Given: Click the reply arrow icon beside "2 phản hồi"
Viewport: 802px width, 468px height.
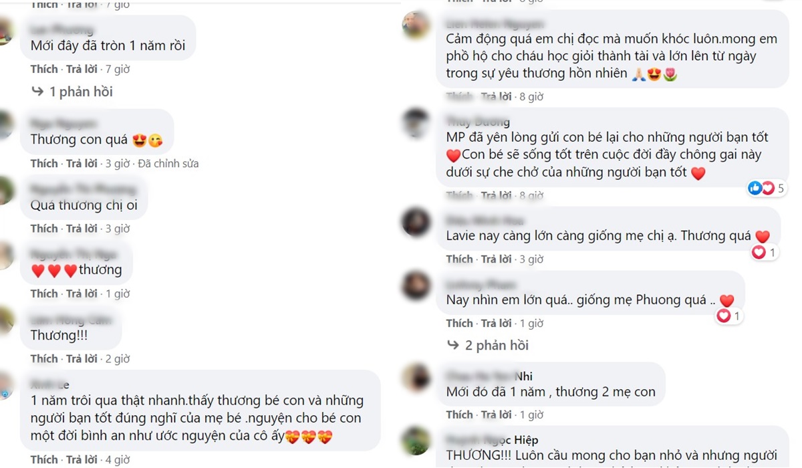Looking at the screenshot, I should coord(453,345).
